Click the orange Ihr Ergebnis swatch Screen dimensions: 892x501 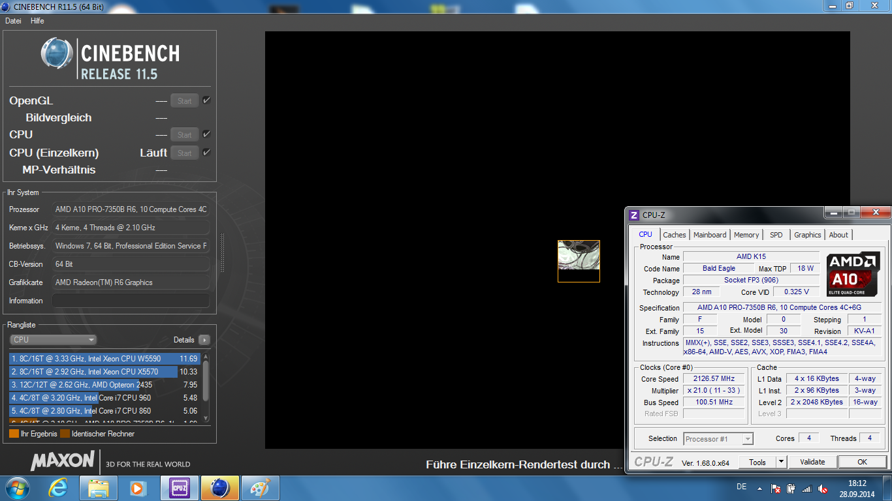tap(14, 434)
